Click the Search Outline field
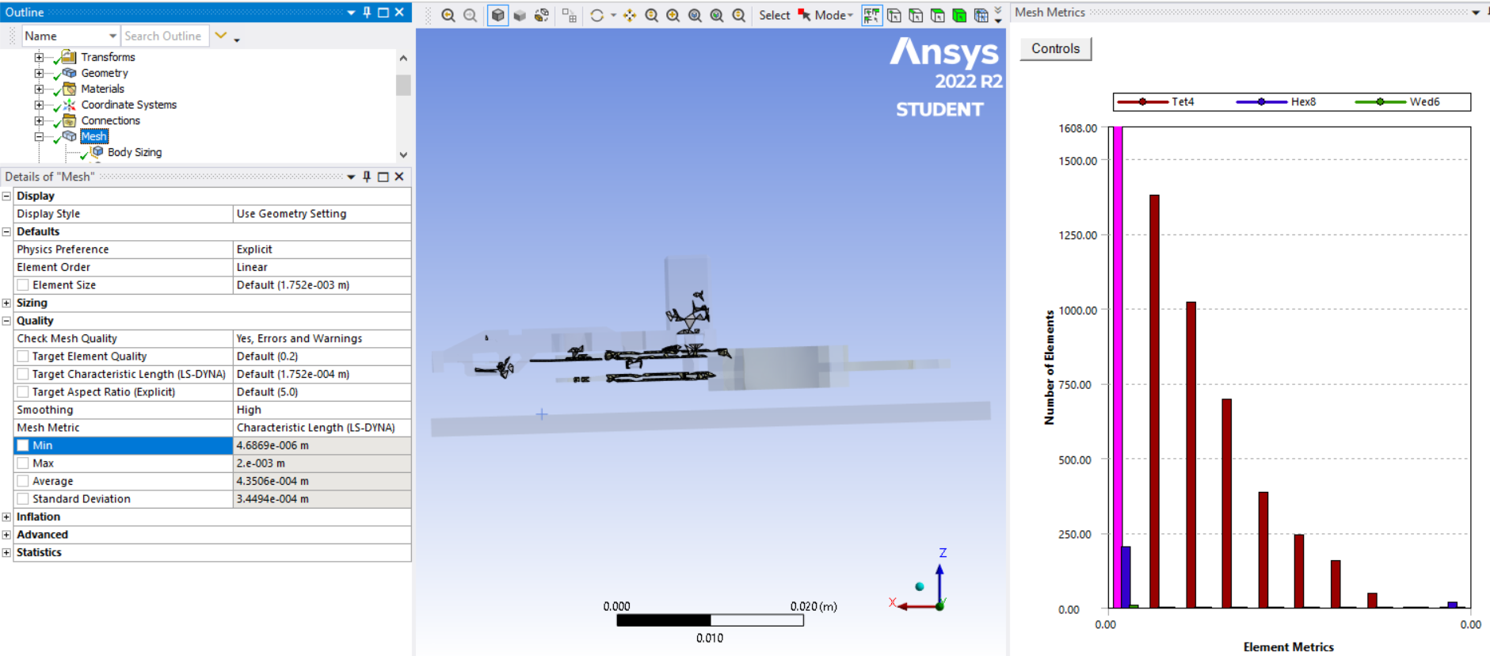Image resolution: width=1490 pixels, height=656 pixels. pyautogui.click(x=166, y=36)
